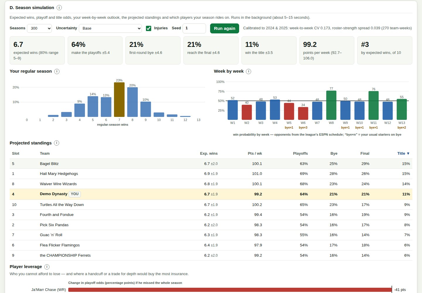Toggle the Injuries checkbox
This screenshot has height=293, width=422.
click(x=149, y=28)
